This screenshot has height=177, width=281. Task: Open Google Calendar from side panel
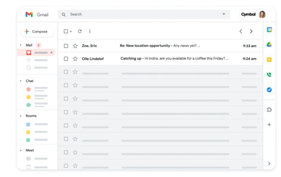tap(269, 30)
